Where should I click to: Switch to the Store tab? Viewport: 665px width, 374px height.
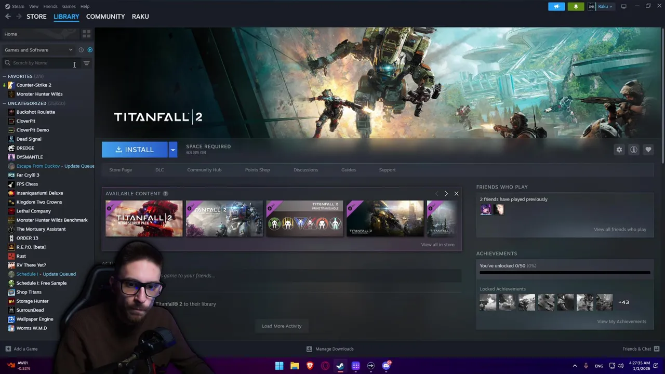click(x=36, y=17)
